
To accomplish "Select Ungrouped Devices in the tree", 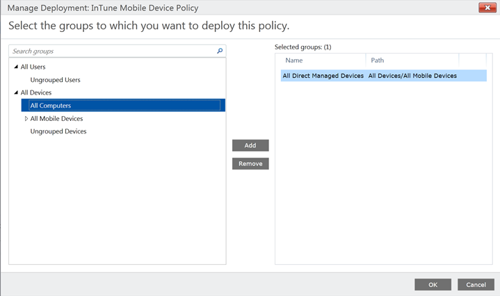I will point(58,131).
